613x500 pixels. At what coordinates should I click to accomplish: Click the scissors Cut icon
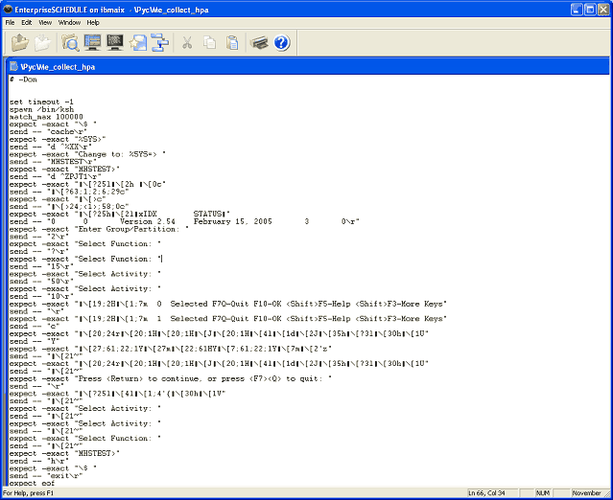[x=187, y=42]
